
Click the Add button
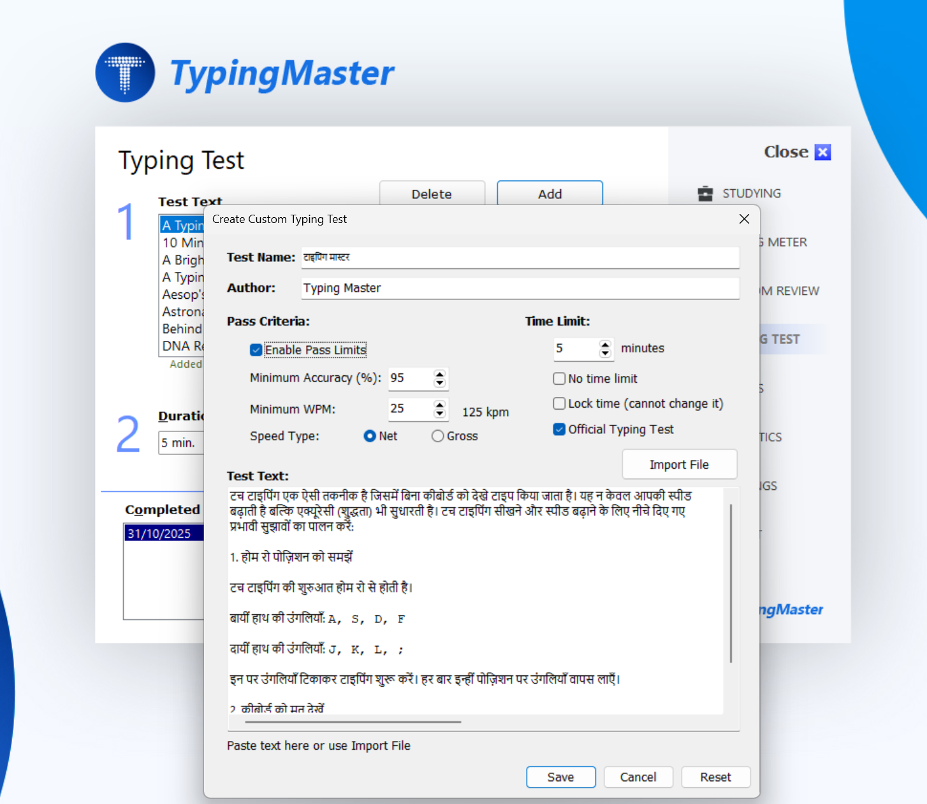[549, 194]
